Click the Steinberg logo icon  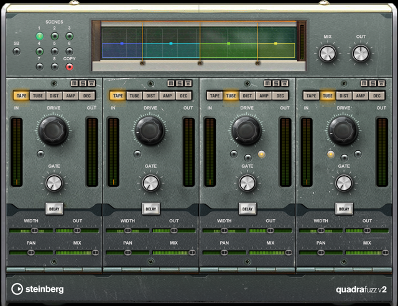[17, 289]
